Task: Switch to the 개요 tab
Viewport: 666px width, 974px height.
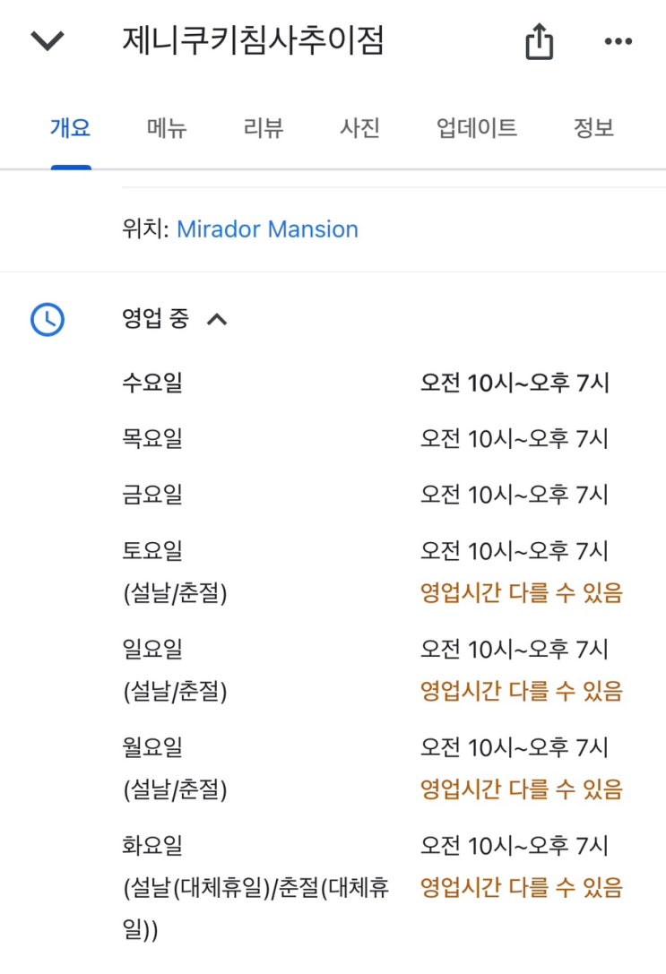Action: pos(70,128)
